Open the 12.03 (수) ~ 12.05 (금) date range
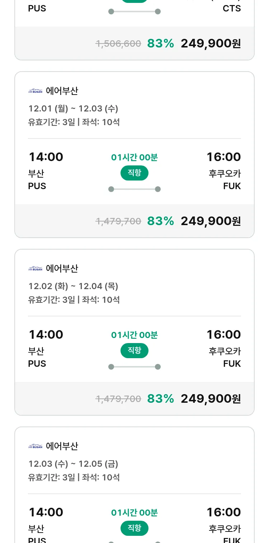 pyautogui.click(x=73, y=464)
